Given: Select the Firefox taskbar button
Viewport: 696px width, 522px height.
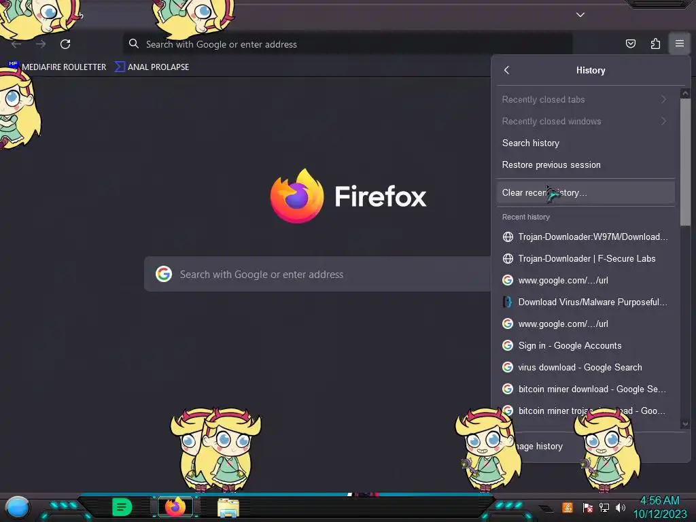Looking at the screenshot, I should click(x=175, y=507).
